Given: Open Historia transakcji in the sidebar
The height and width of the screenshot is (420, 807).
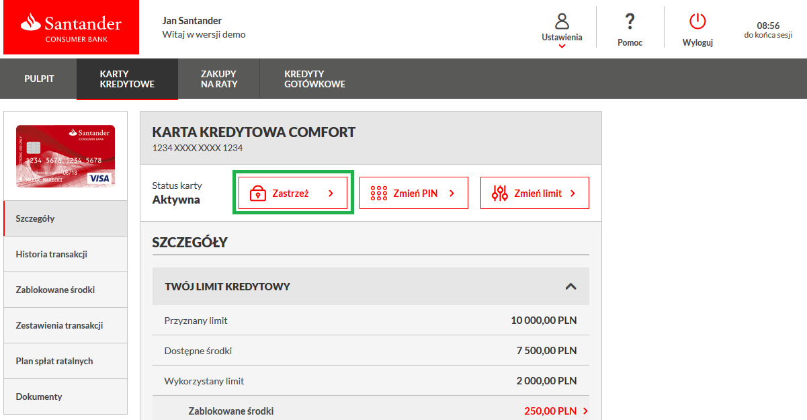Looking at the screenshot, I should (65, 254).
